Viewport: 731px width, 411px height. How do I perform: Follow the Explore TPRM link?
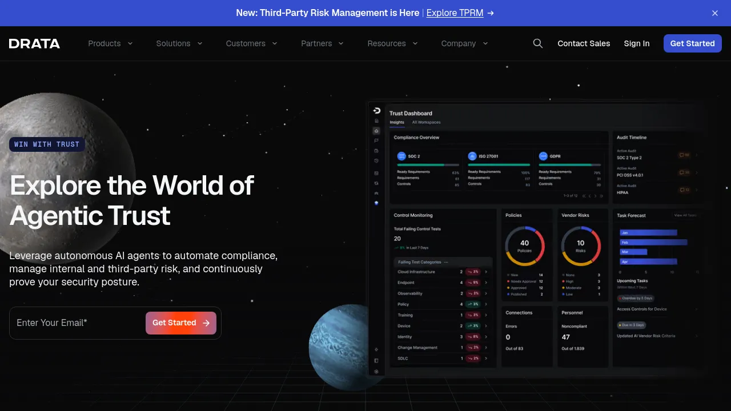pos(455,13)
